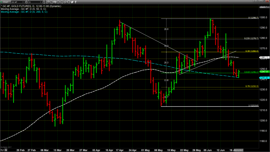Click the 1 (1213.6) Fibonacci label
The image size is (270, 152).
pyautogui.click(x=253, y=105)
